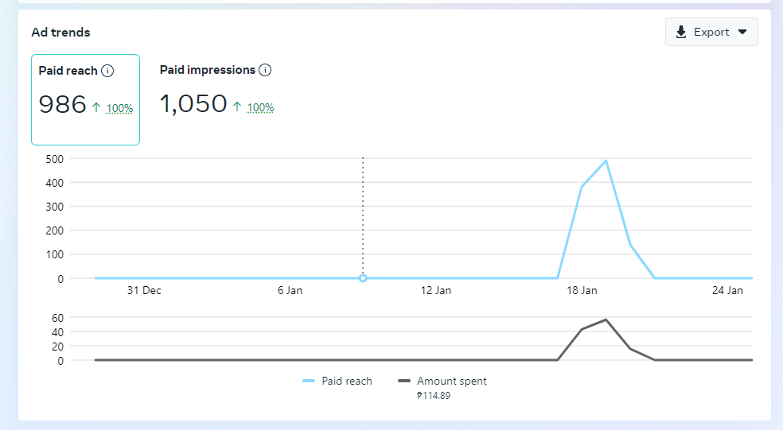783x430 pixels.
Task: Click the Ad trends section heading
Action: [x=60, y=33]
